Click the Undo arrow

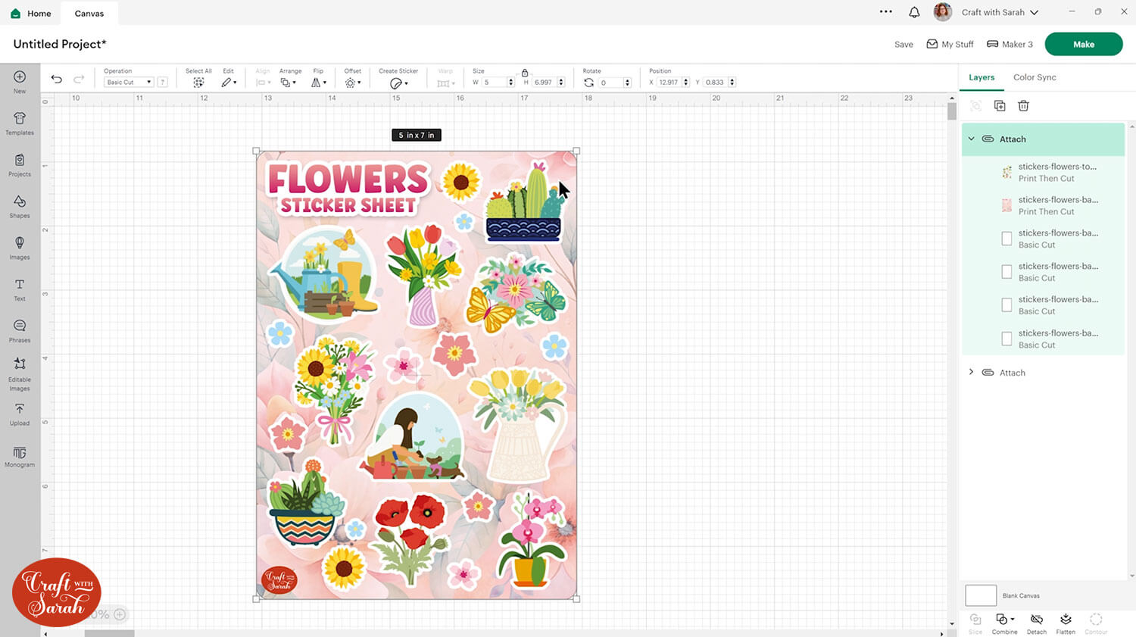coord(57,80)
